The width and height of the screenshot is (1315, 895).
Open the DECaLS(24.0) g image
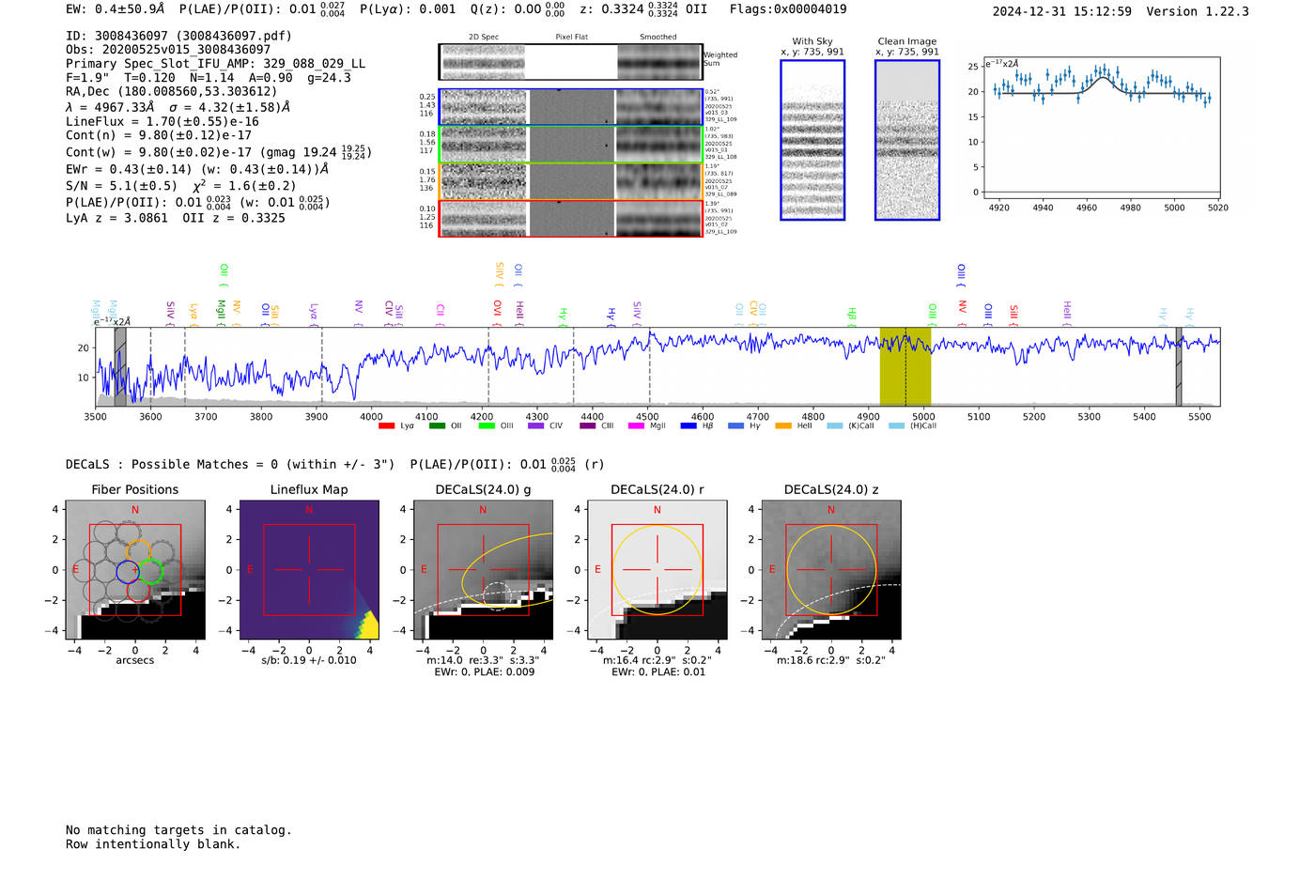[x=483, y=570]
